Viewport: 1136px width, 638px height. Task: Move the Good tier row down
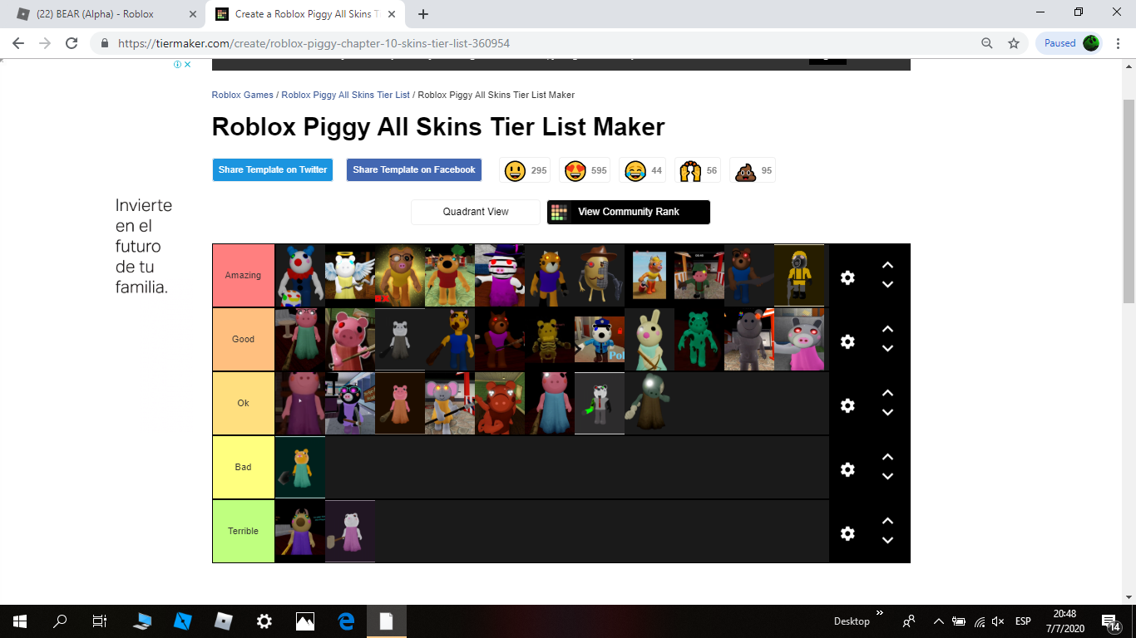(887, 349)
